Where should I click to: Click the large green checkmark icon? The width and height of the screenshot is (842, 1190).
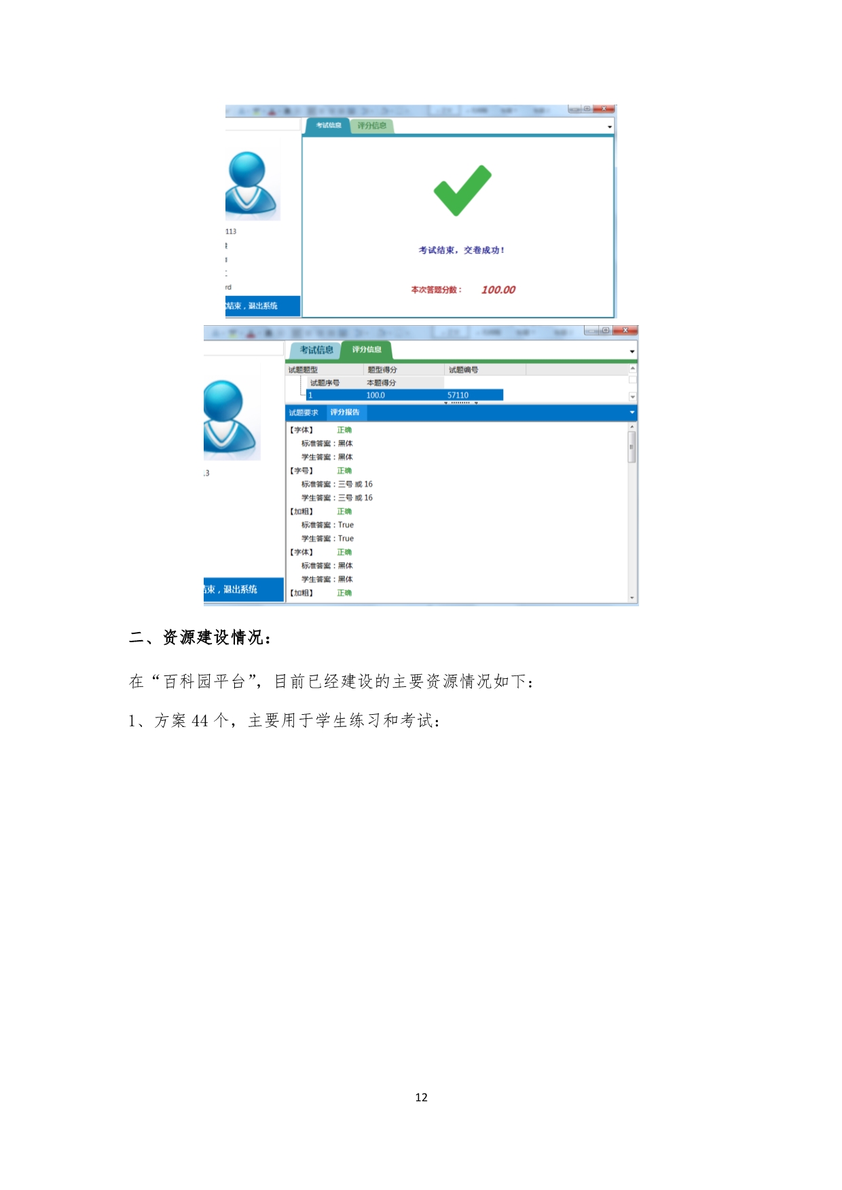pos(462,191)
